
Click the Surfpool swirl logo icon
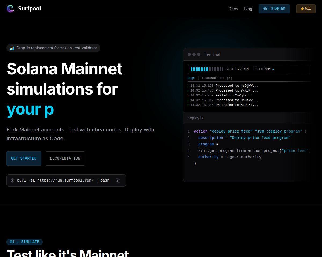point(10,9)
